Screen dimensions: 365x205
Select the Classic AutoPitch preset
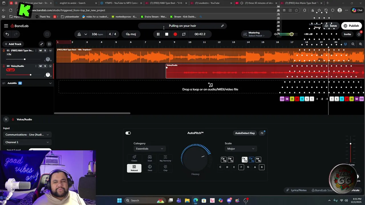(134, 158)
